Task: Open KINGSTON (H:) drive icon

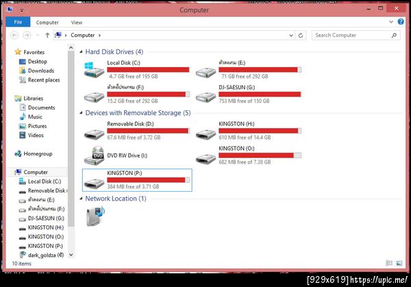Action: [x=206, y=134]
